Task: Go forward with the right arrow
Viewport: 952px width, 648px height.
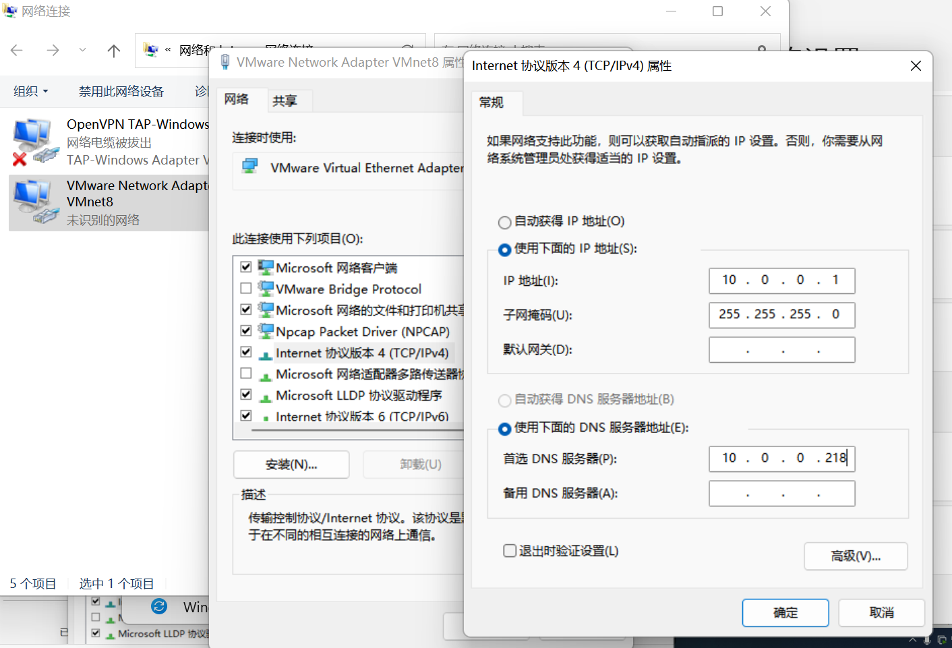Action: [53, 50]
